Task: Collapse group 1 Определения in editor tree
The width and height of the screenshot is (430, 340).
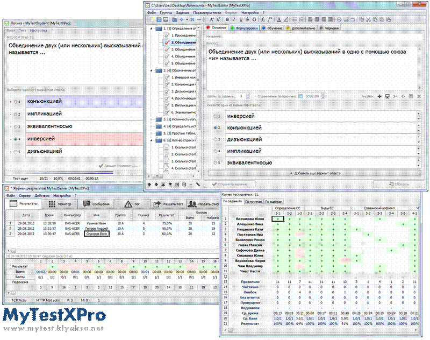Action: pos(152,29)
